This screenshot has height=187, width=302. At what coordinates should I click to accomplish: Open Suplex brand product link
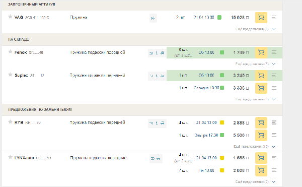pyautogui.click(x=21, y=76)
